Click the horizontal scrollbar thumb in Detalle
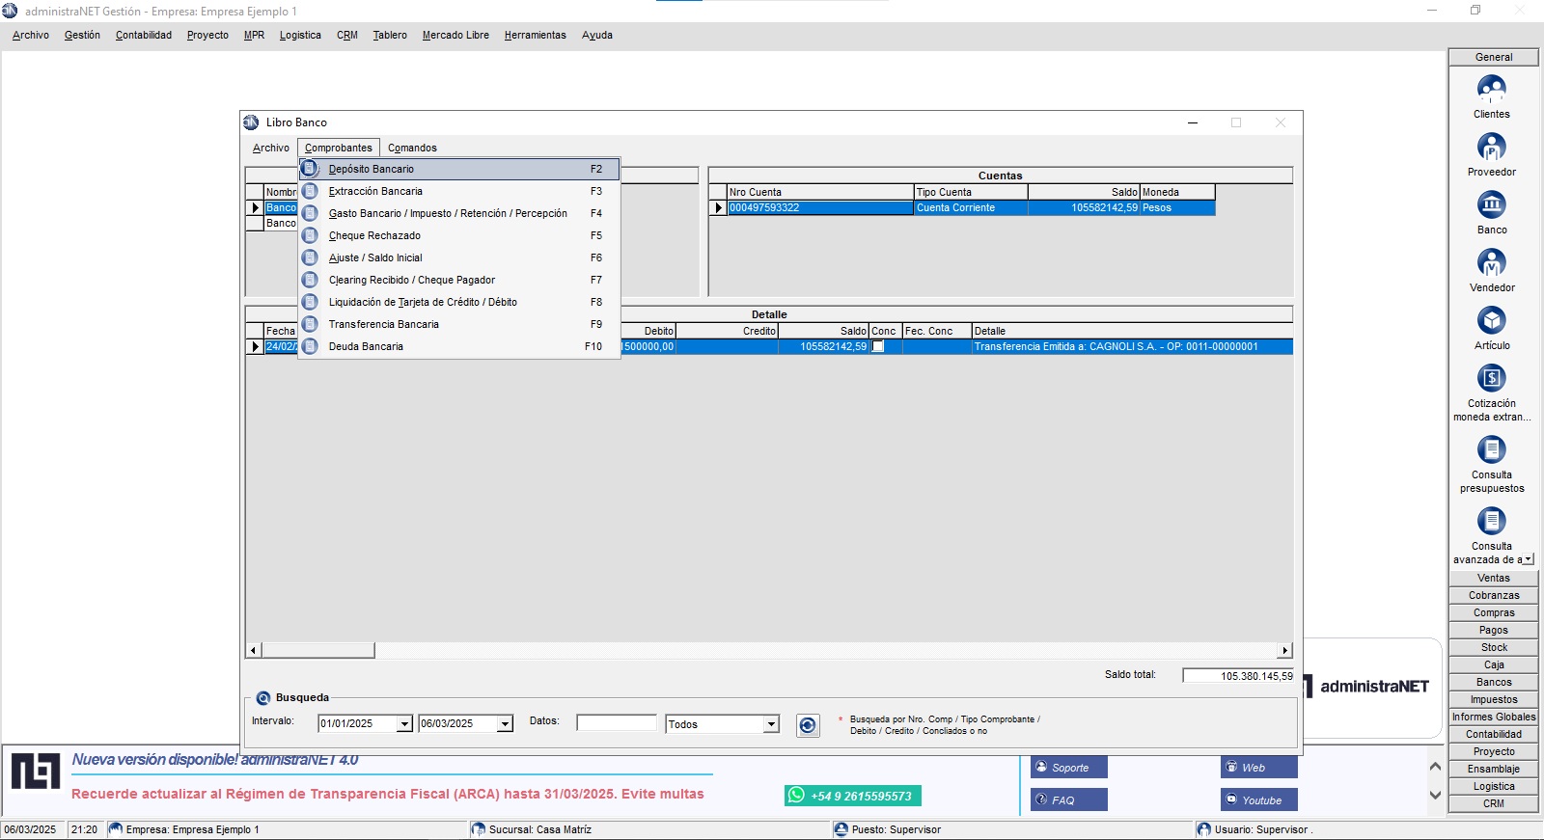1544x840 pixels. (317, 650)
